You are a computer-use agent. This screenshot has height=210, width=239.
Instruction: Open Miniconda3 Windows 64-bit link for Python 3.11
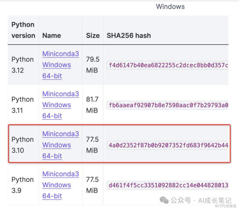[x=60, y=105]
